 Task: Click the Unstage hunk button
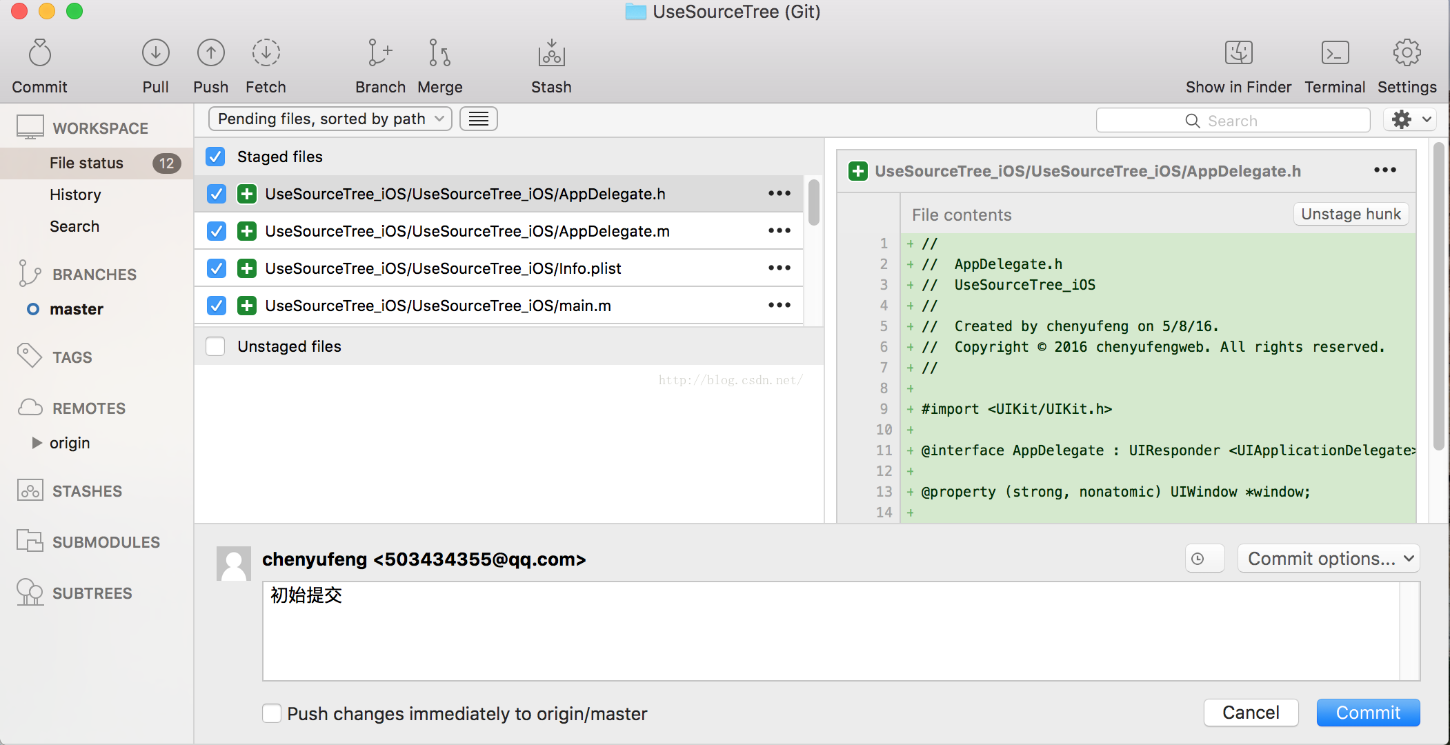[1350, 214]
